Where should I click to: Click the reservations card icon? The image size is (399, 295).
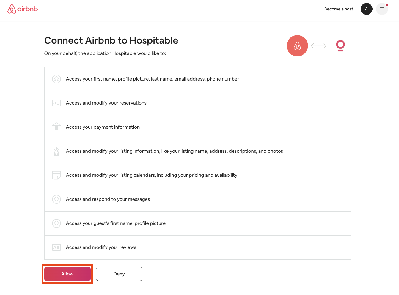pyautogui.click(x=56, y=103)
